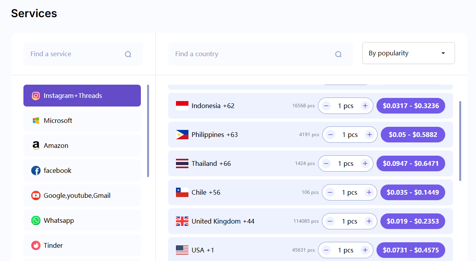Pick facebook in the services list
Image resolution: width=476 pixels, height=261 pixels.
point(82,170)
